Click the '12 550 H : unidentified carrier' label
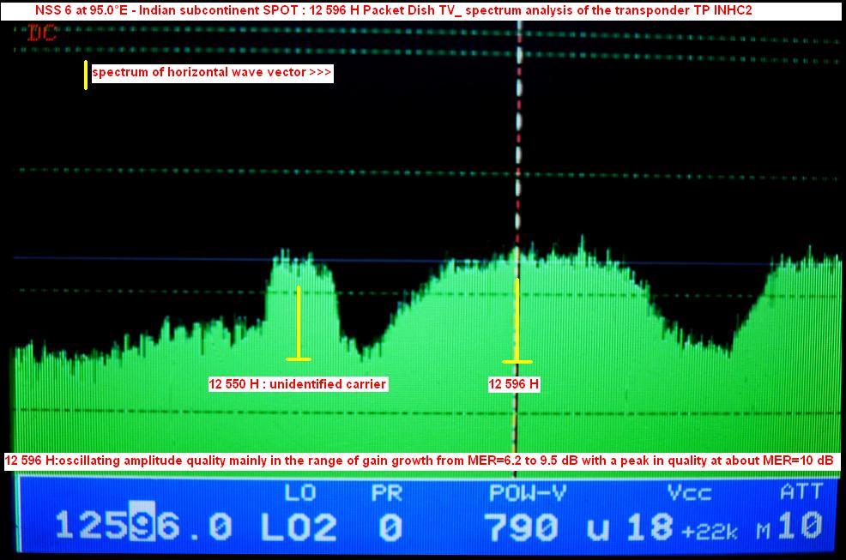 click(298, 384)
